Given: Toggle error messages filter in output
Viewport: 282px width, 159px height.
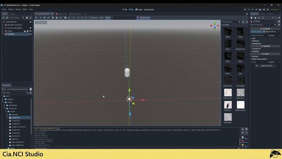Looking at the screenshot, I should click(245, 141).
